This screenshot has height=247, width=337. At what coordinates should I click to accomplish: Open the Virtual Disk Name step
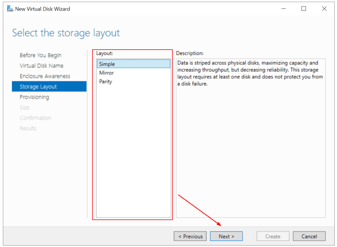[41, 66]
